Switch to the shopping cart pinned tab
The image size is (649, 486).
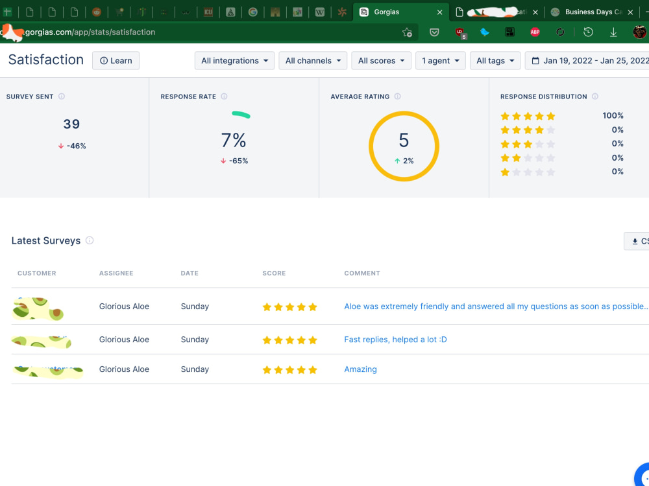click(x=119, y=12)
